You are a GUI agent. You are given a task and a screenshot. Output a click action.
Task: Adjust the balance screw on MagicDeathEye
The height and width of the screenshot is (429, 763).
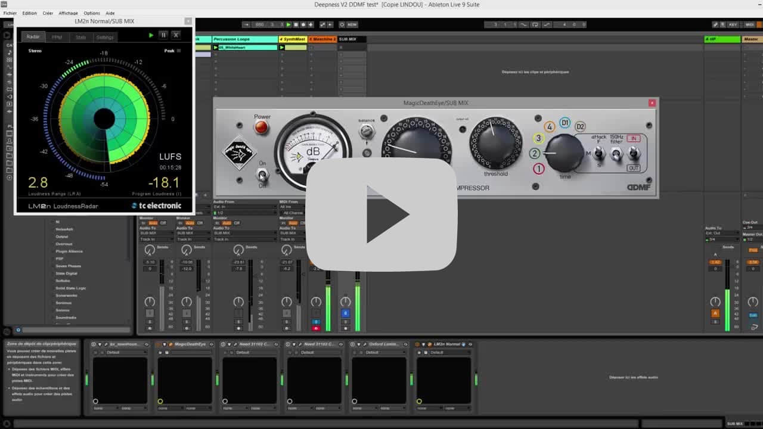pos(367,131)
